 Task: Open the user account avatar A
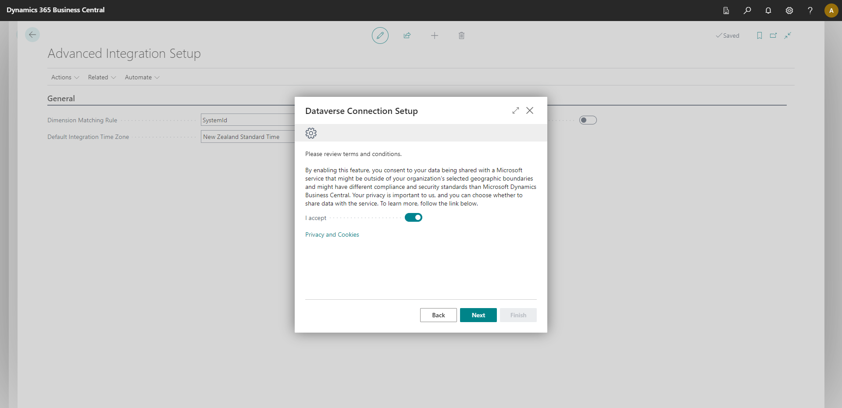pos(831,11)
